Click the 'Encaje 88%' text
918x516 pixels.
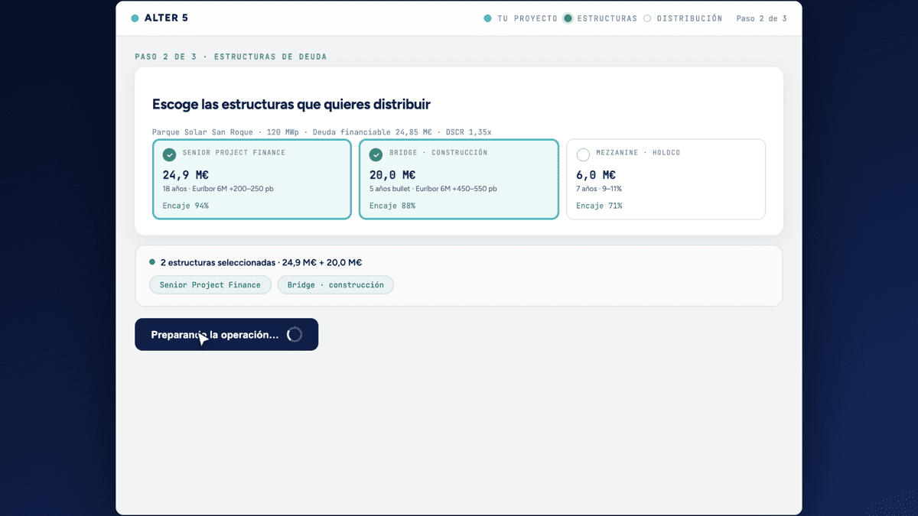(x=392, y=206)
